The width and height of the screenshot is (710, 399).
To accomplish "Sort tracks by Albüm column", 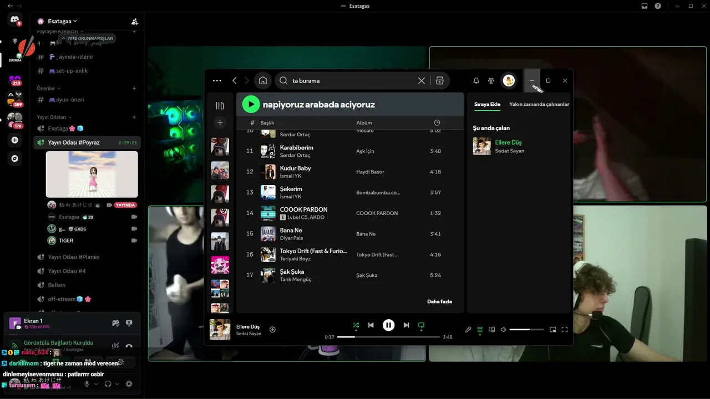I will tap(364, 122).
